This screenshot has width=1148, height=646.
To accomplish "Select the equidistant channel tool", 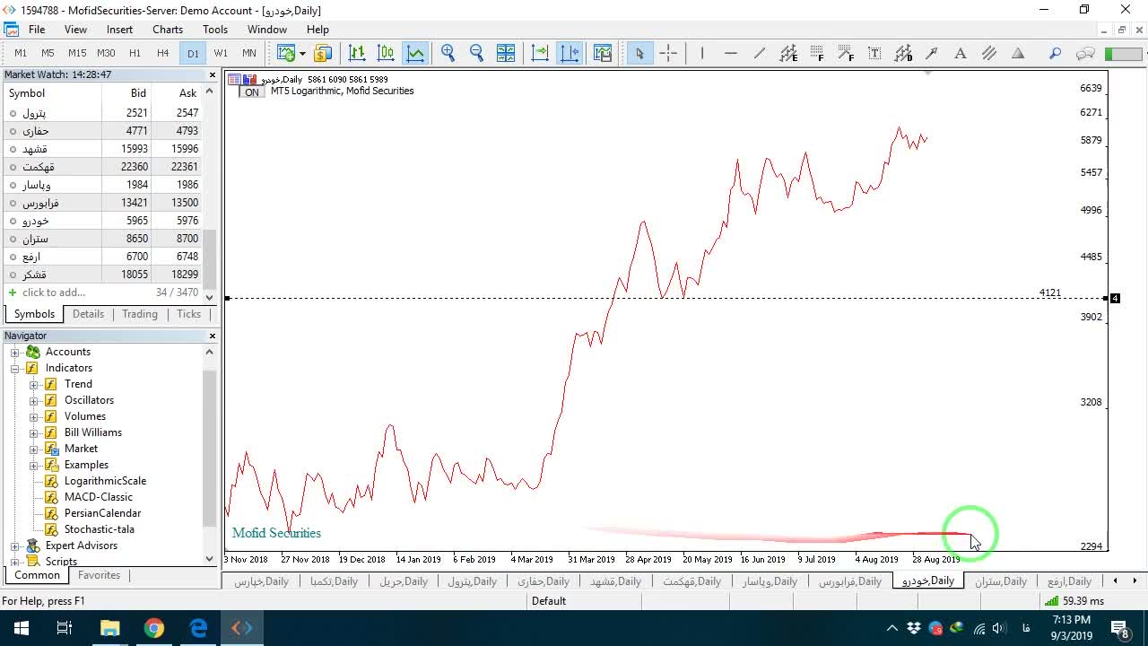I will point(788,53).
